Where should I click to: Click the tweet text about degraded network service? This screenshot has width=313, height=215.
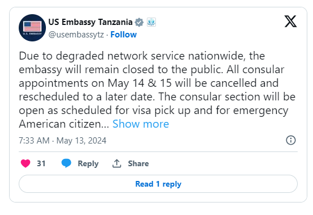click(x=157, y=90)
